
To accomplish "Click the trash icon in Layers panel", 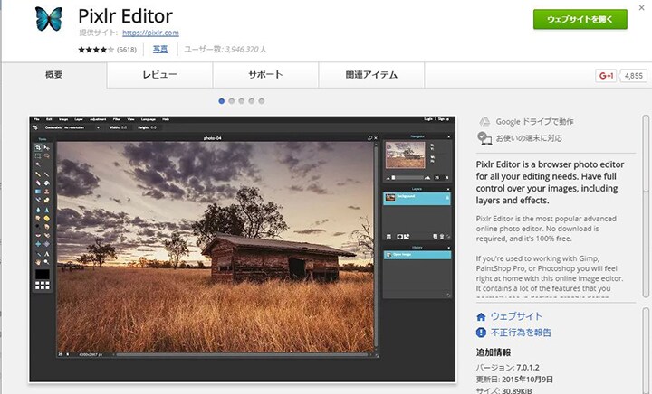I will tap(442, 237).
